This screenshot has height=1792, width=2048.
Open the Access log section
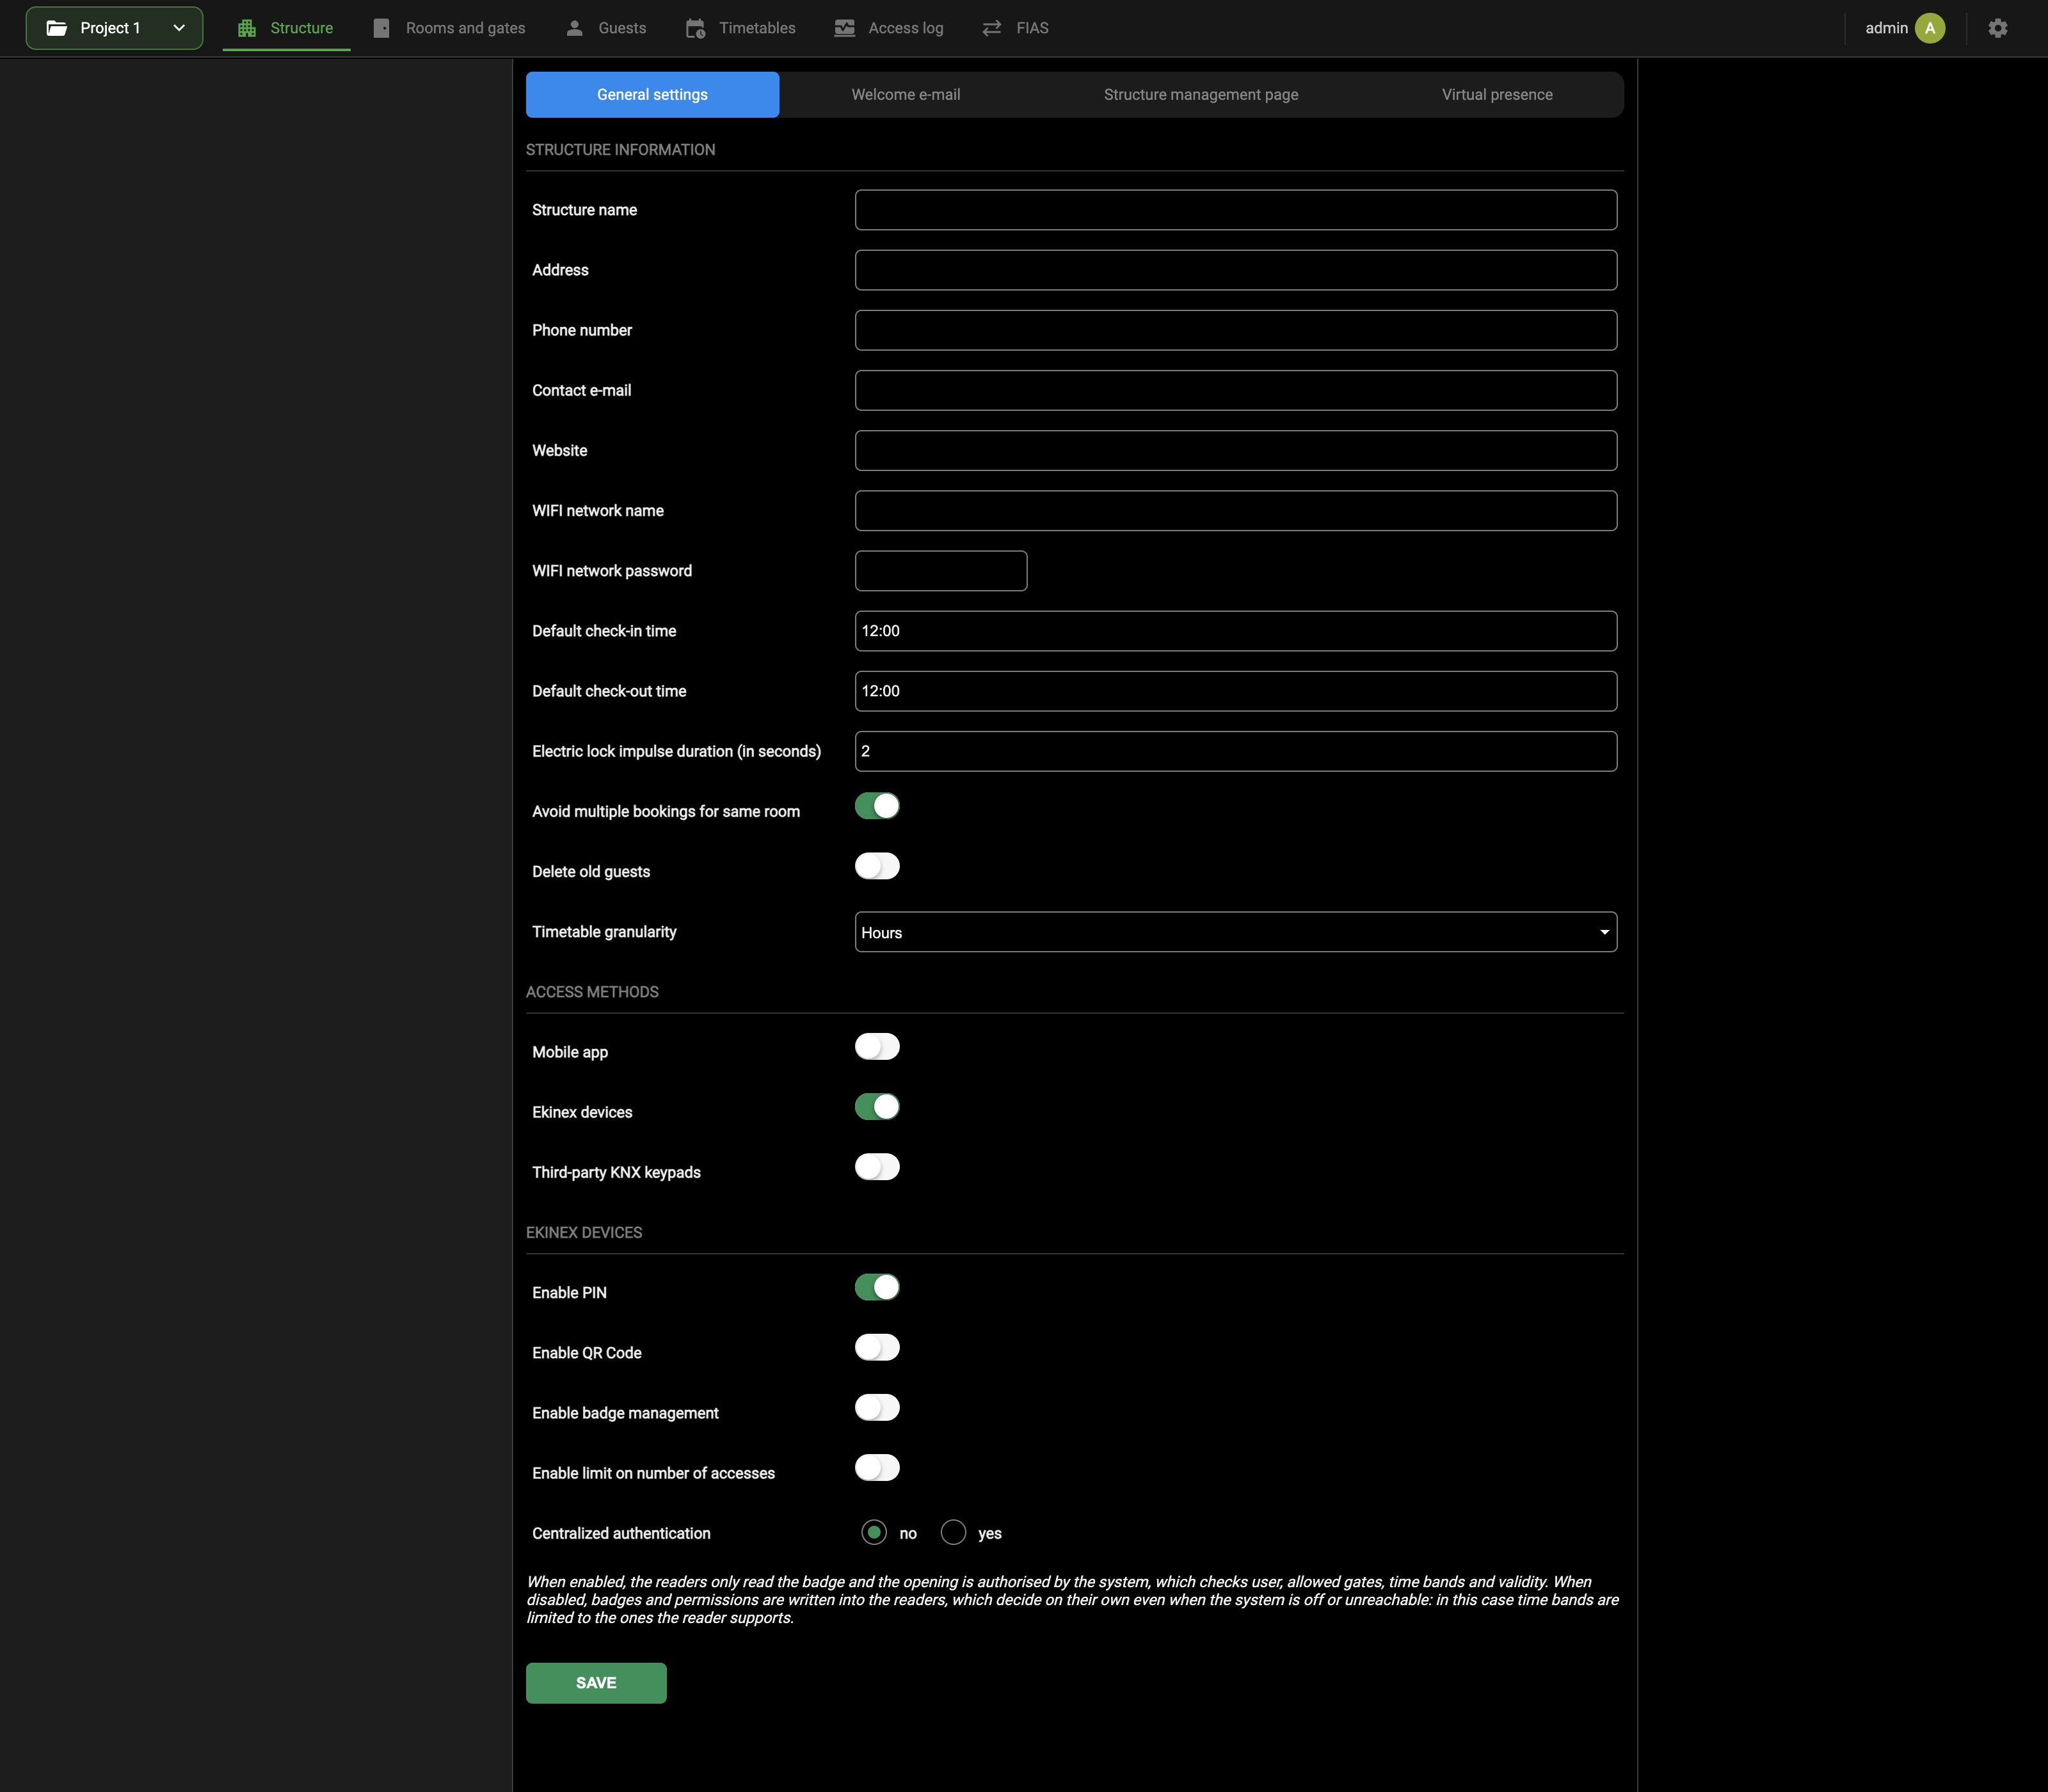[x=889, y=28]
